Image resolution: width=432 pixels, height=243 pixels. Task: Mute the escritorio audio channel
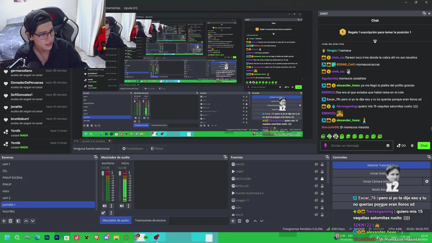(105, 206)
